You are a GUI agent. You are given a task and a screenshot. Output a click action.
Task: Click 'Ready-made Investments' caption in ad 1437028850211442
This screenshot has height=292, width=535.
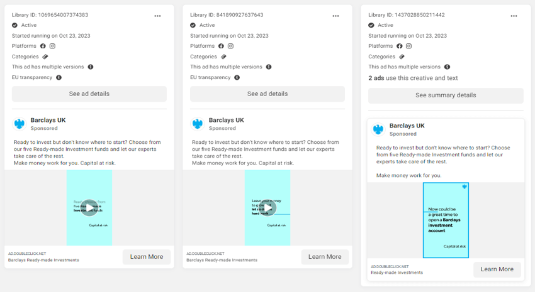tap(397, 273)
